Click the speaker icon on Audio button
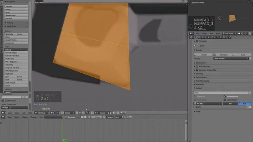The width and height of the screenshot is (253, 142). (233, 55)
